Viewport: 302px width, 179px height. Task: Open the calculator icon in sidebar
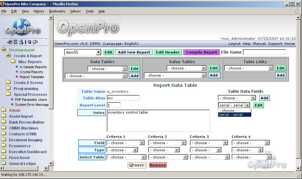coord(15,42)
